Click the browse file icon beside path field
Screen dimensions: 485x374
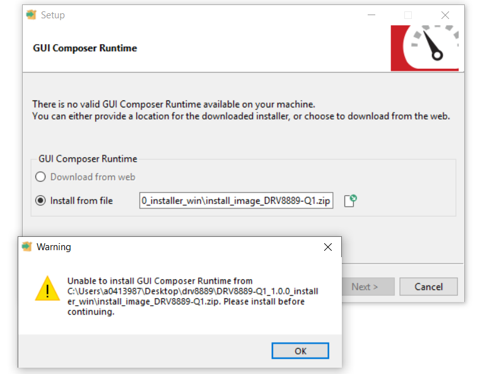click(x=351, y=201)
